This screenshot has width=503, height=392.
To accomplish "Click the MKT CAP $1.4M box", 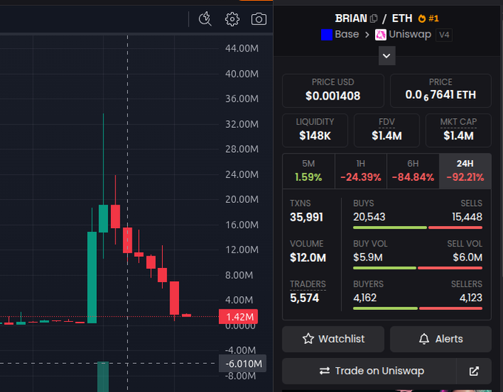I will (x=459, y=131).
